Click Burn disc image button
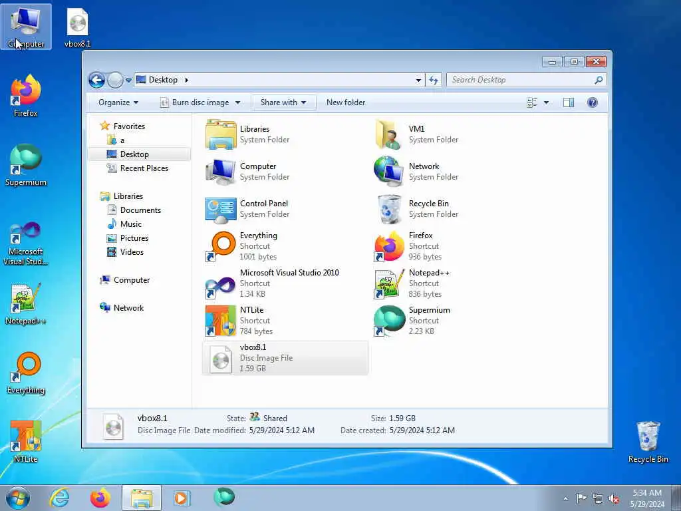Image resolution: width=681 pixels, height=511 pixels. 195,102
